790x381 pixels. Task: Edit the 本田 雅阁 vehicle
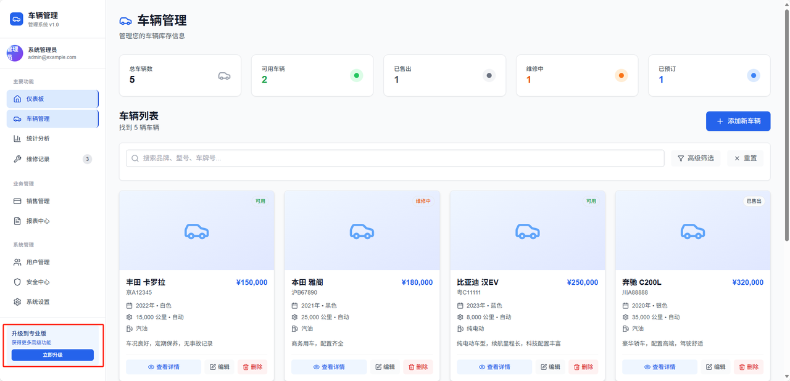click(385, 367)
